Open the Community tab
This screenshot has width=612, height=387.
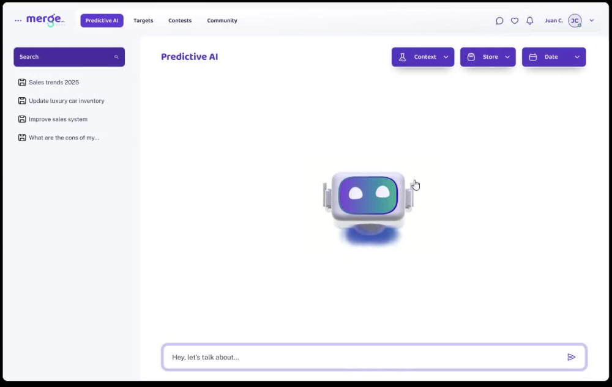(222, 21)
